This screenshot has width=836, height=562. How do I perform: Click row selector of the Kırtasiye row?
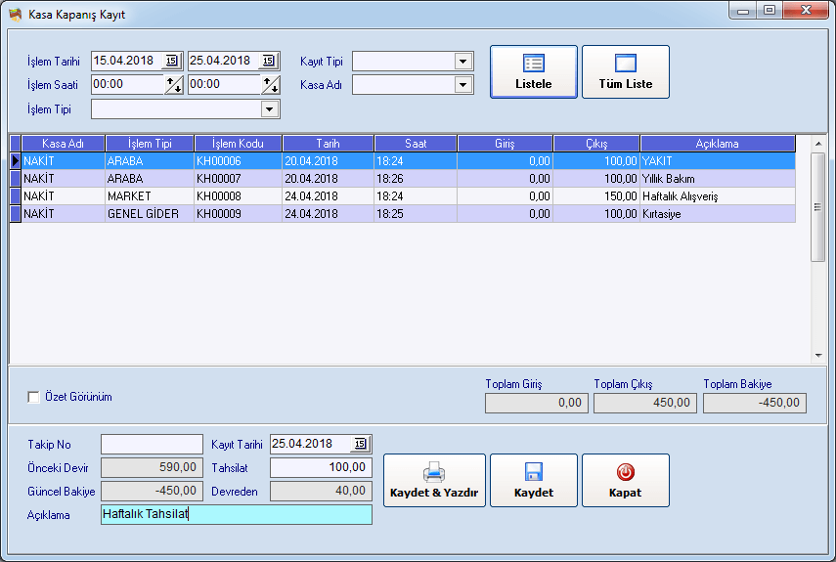click(x=16, y=214)
